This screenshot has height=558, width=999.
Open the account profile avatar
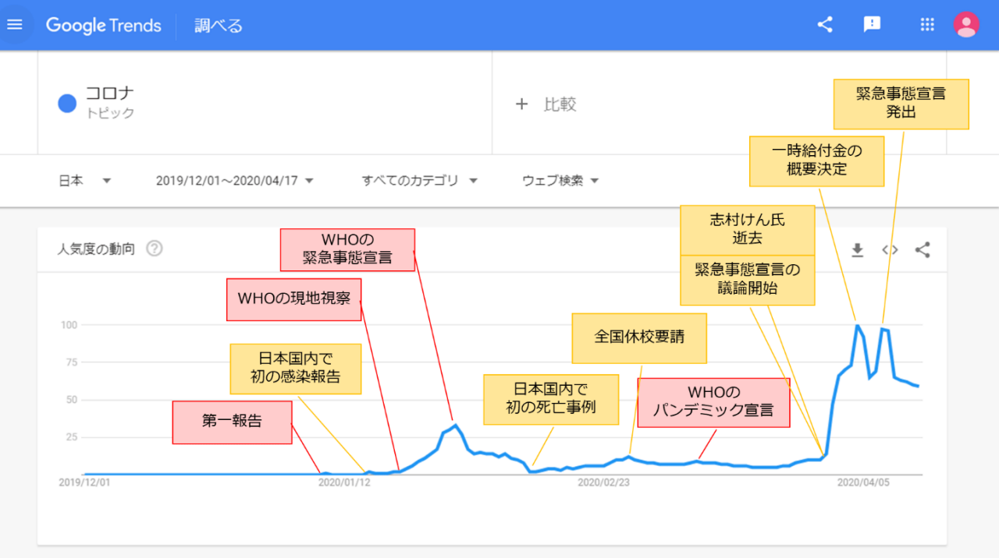pos(966,25)
